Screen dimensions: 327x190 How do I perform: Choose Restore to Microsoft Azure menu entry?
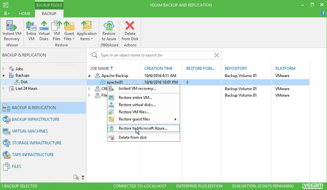143,128
